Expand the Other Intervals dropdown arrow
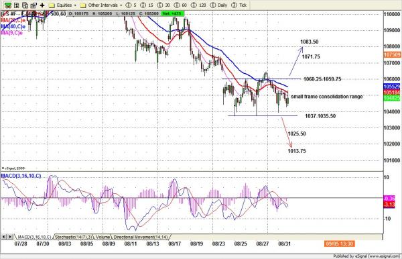 [x=121, y=5]
